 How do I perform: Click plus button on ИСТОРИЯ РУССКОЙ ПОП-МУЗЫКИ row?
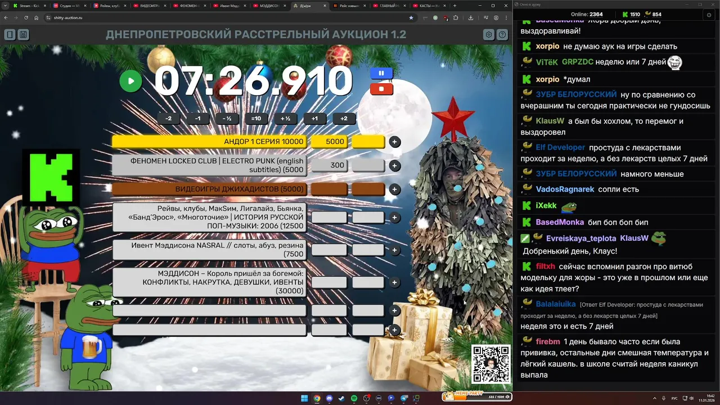tap(395, 218)
